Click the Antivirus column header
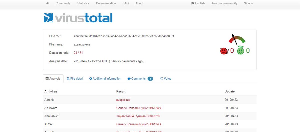Image resolution: width=300 pixels, height=132 pixels. 51,91
